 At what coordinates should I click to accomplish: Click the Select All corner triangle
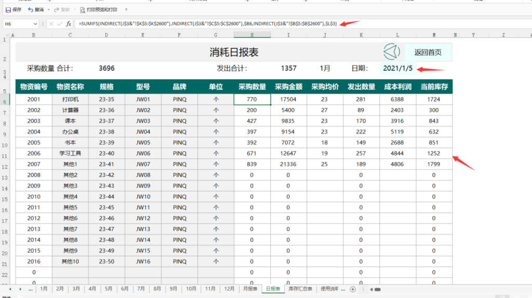[6, 35]
